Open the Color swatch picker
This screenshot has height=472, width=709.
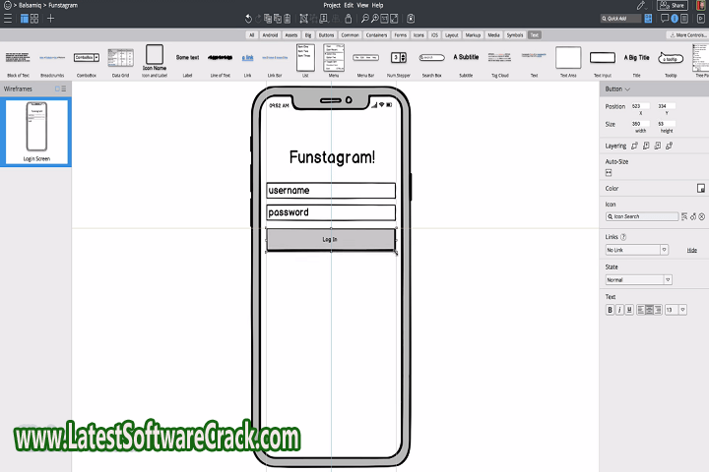point(700,188)
